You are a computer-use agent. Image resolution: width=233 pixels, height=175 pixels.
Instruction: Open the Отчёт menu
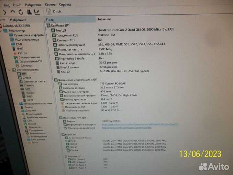[x=17, y=5]
